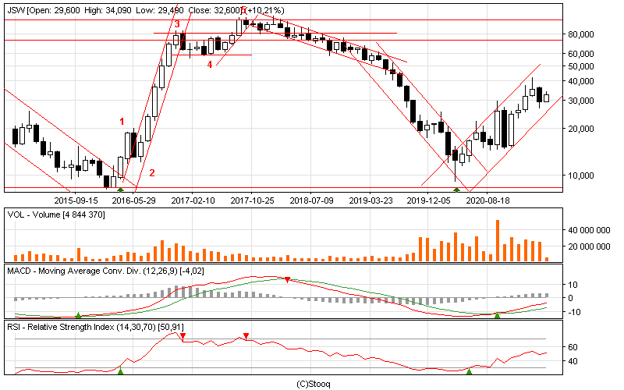The width and height of the screenshot is (624, 390).
Task: Click the 2015-09-15 date label
Action: pos(76,200)
